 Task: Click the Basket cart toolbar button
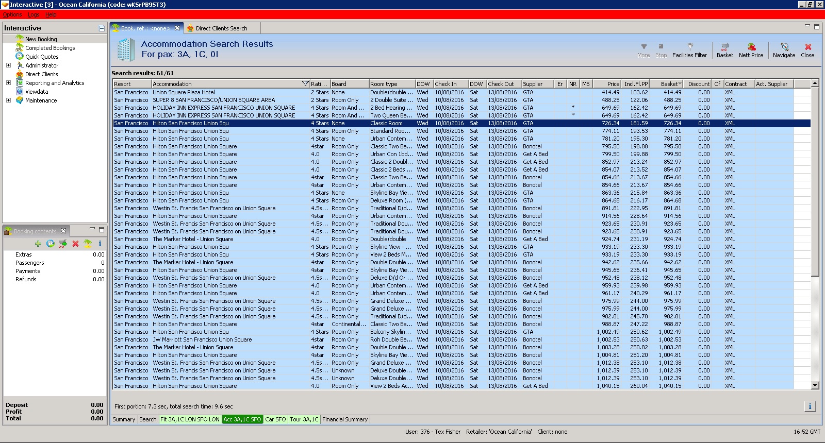(x=724, y=50)
